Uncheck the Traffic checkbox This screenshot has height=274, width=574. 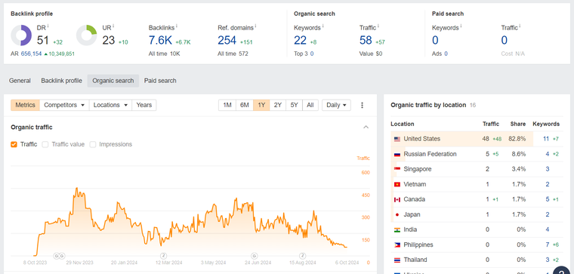(x=14, y=144)
